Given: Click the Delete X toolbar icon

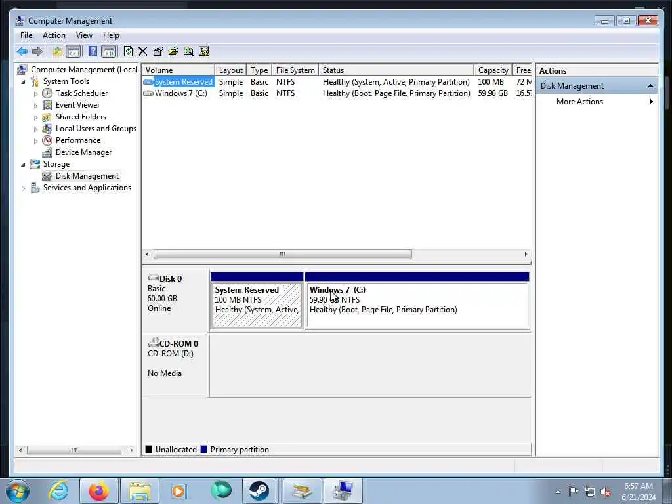Looking at the screenshot, I should tap(142, 52).
